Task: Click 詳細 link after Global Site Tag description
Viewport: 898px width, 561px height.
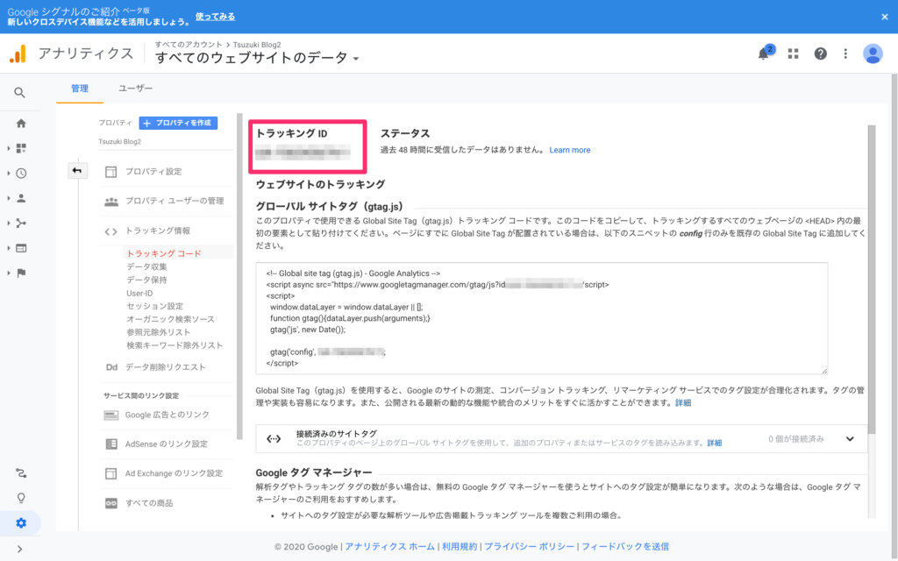Action: point(682,403)
